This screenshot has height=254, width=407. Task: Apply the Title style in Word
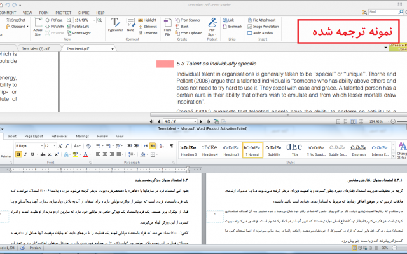(x=294, y=150)
